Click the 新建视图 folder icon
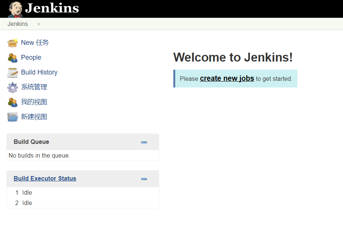This screenshot has width=343, height=238. pyautogui.click(x=13, y=117)
